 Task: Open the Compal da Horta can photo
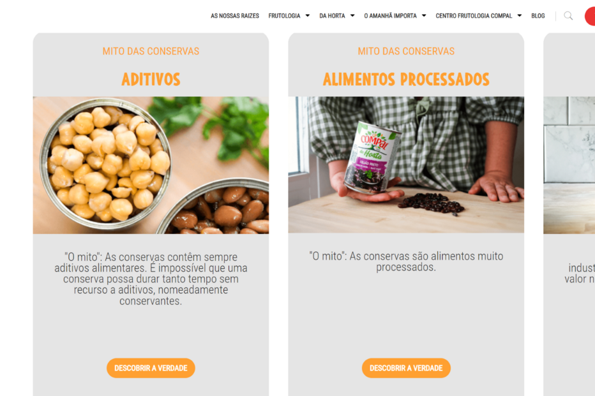(x=406, y=165)
